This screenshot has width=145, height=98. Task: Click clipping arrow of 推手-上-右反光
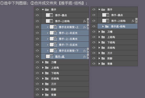click(x=48, y=33)
